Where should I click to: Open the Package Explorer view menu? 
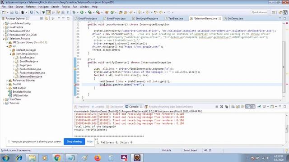[x=59, y=18]
